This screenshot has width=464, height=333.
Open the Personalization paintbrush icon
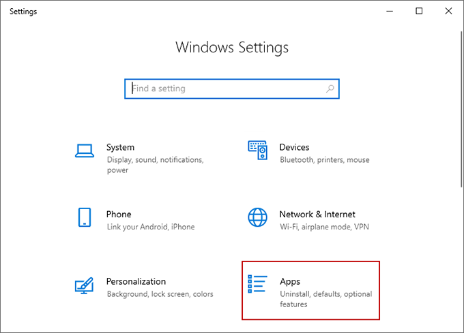[85, 285]
